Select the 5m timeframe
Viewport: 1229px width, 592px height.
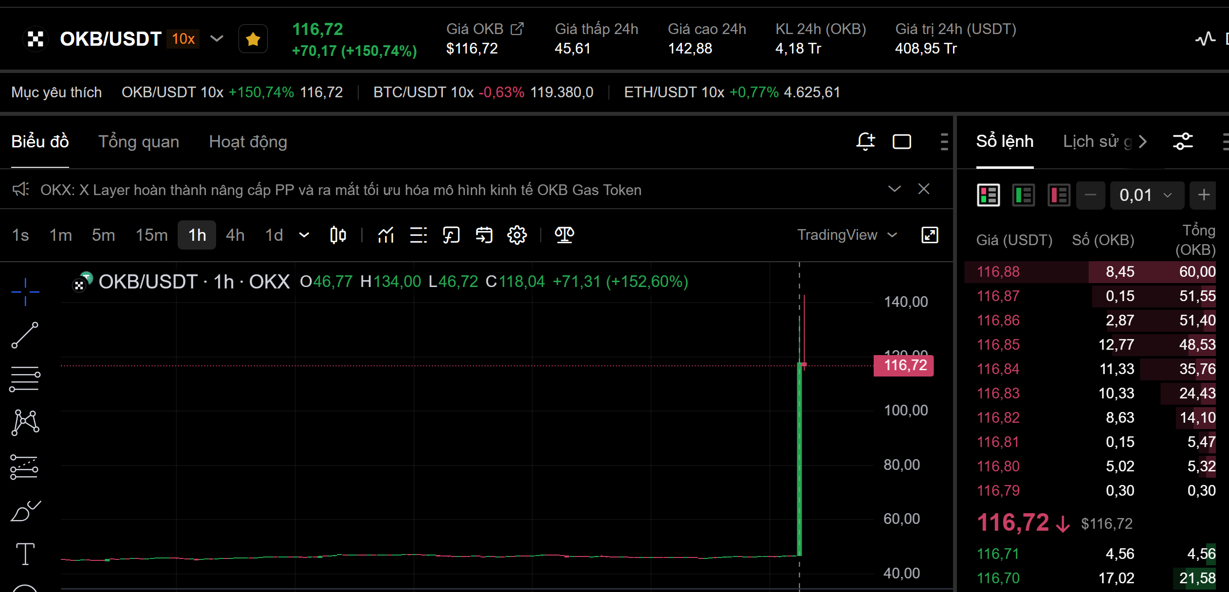(103, 235)
